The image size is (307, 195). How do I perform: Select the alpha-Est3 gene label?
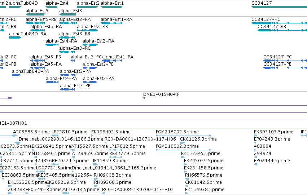pyautogui.click(x=70, y=11)
